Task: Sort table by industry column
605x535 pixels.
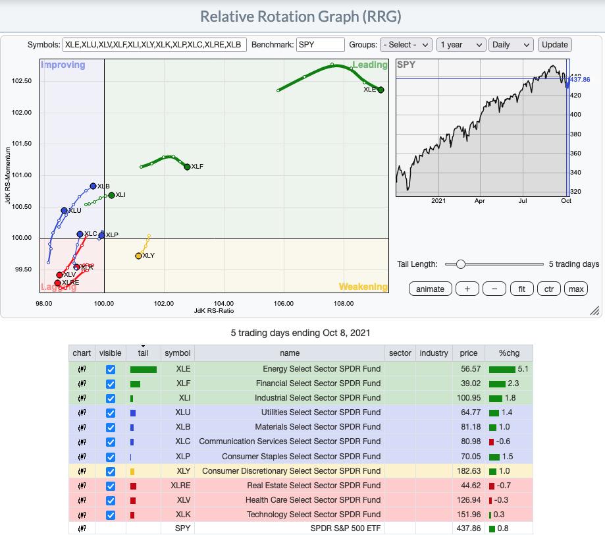Action: point(434,353)
